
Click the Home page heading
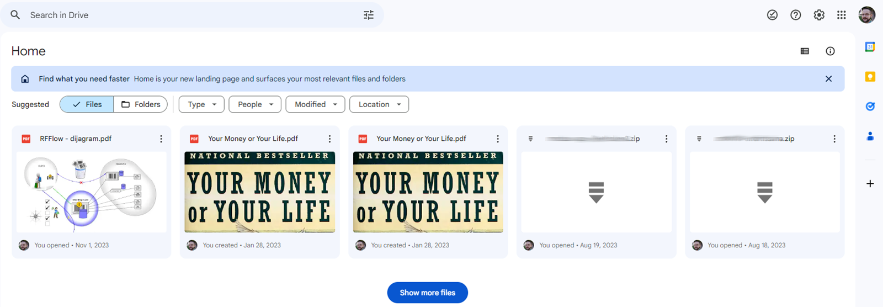pyautogui.click(x=29, y=51)
